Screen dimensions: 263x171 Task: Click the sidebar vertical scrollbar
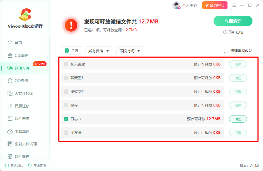click(49, 92)
